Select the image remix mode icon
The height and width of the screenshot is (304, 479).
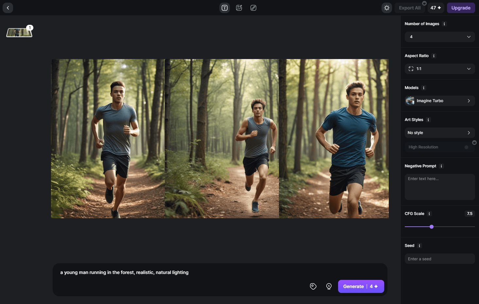pyautogui.click(x=239, y=8)
